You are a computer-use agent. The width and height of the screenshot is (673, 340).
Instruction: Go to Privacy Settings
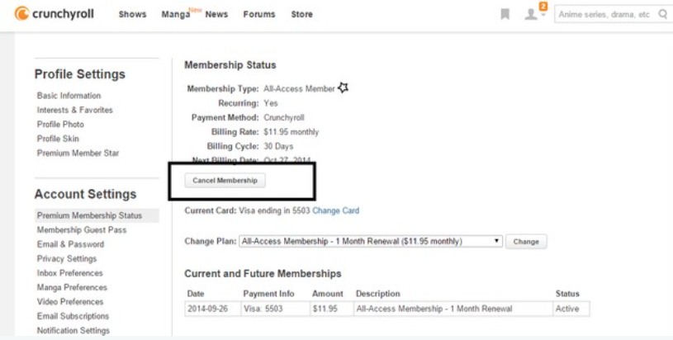click(67, 258)
